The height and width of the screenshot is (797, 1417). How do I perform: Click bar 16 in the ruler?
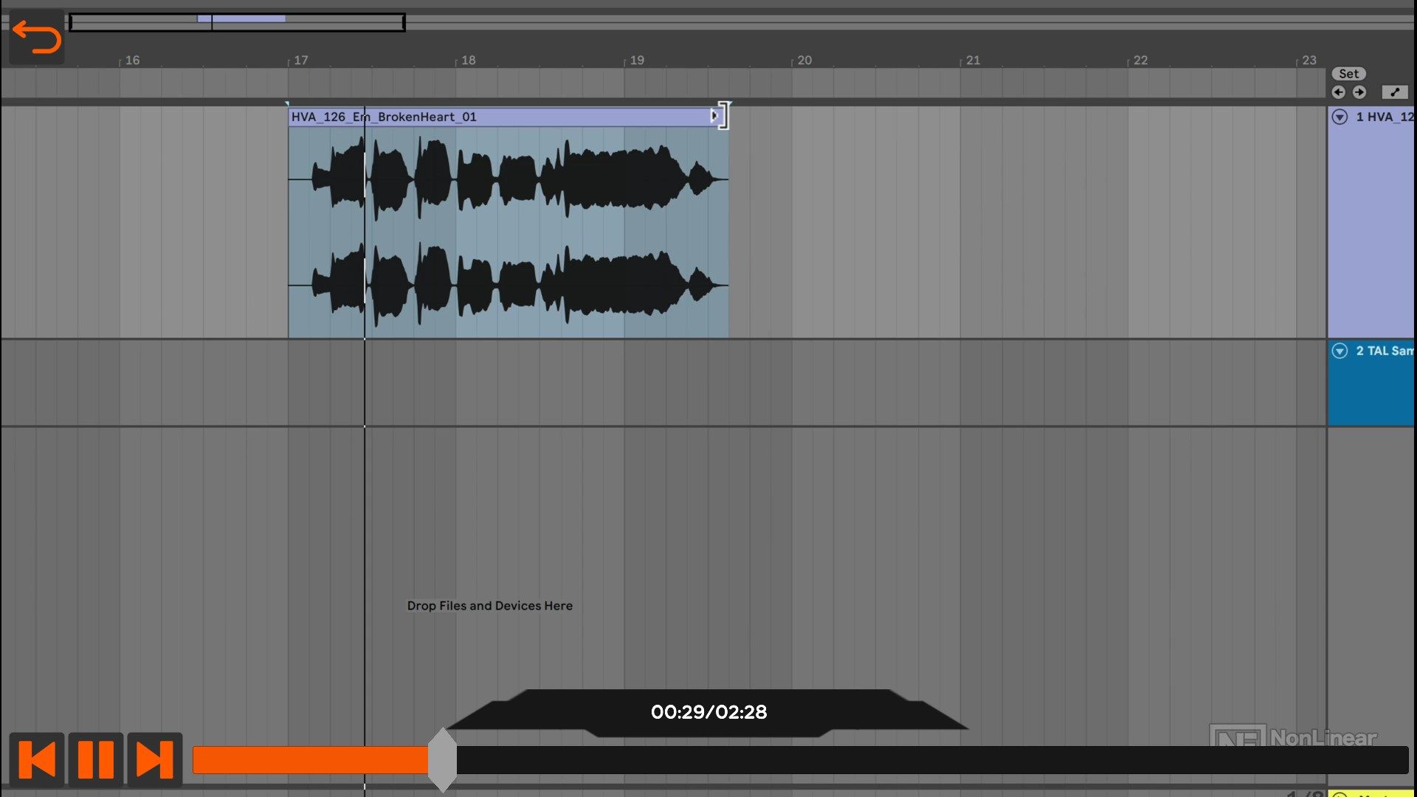tap(132, 61)
